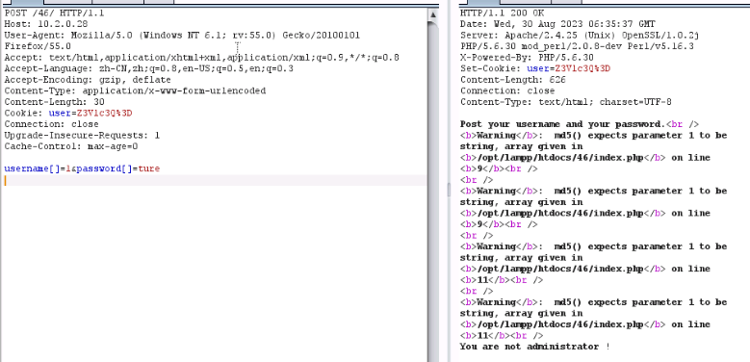Click the "Upgrade-Insecure-Requests: 1" header
This screenshot has width=750, height=362.
click(82, 136)
